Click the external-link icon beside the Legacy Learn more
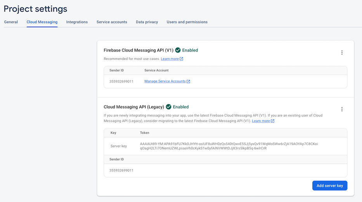Screen dimensions: 362x202 coord(273,121)
